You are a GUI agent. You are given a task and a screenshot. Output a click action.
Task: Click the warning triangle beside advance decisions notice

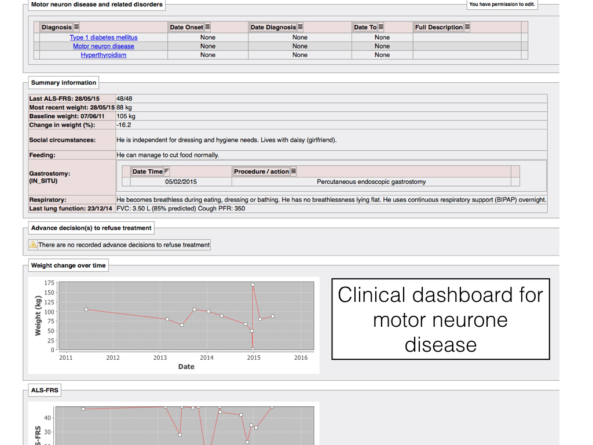tap(33, 245)
